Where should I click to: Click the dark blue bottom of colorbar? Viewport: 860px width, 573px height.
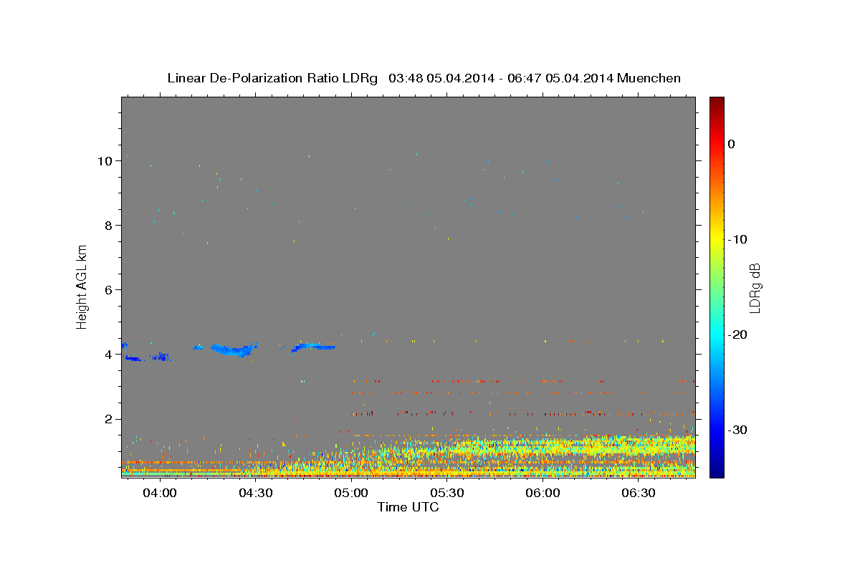(x=717, y=471)
